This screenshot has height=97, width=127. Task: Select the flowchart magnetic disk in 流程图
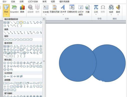pyautogui.click(x=8, y=90)
